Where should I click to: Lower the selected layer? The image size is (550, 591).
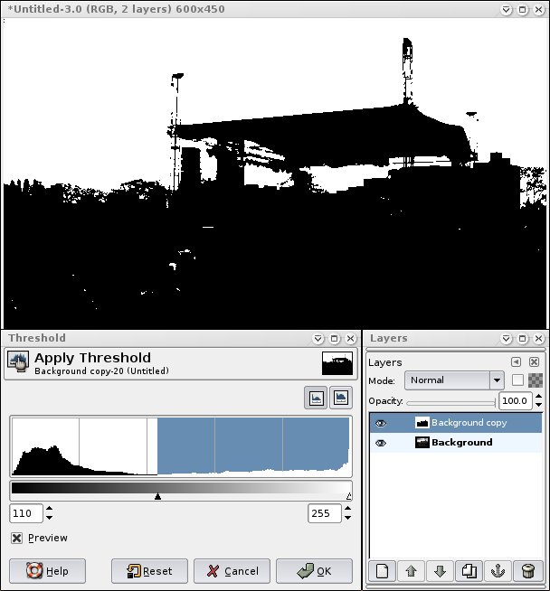440,571
